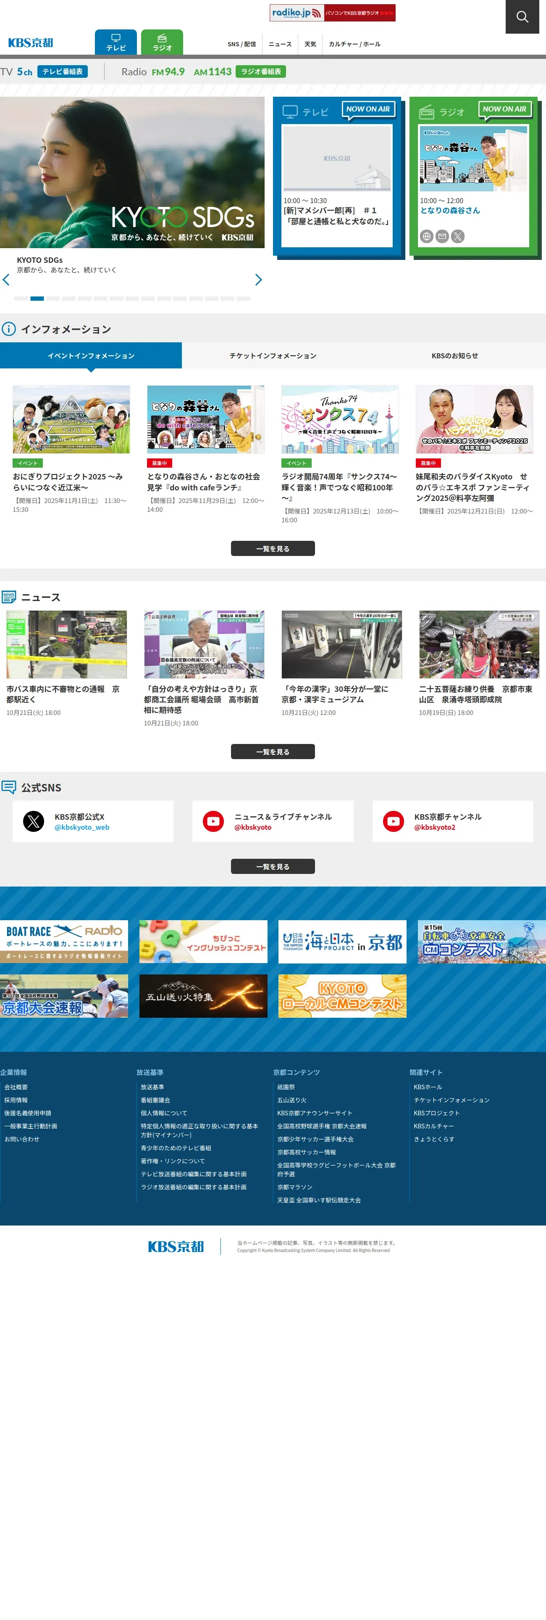Open KBS京都チャンネル YouTube icon
546x1620 pixels.
coord(394,821)
